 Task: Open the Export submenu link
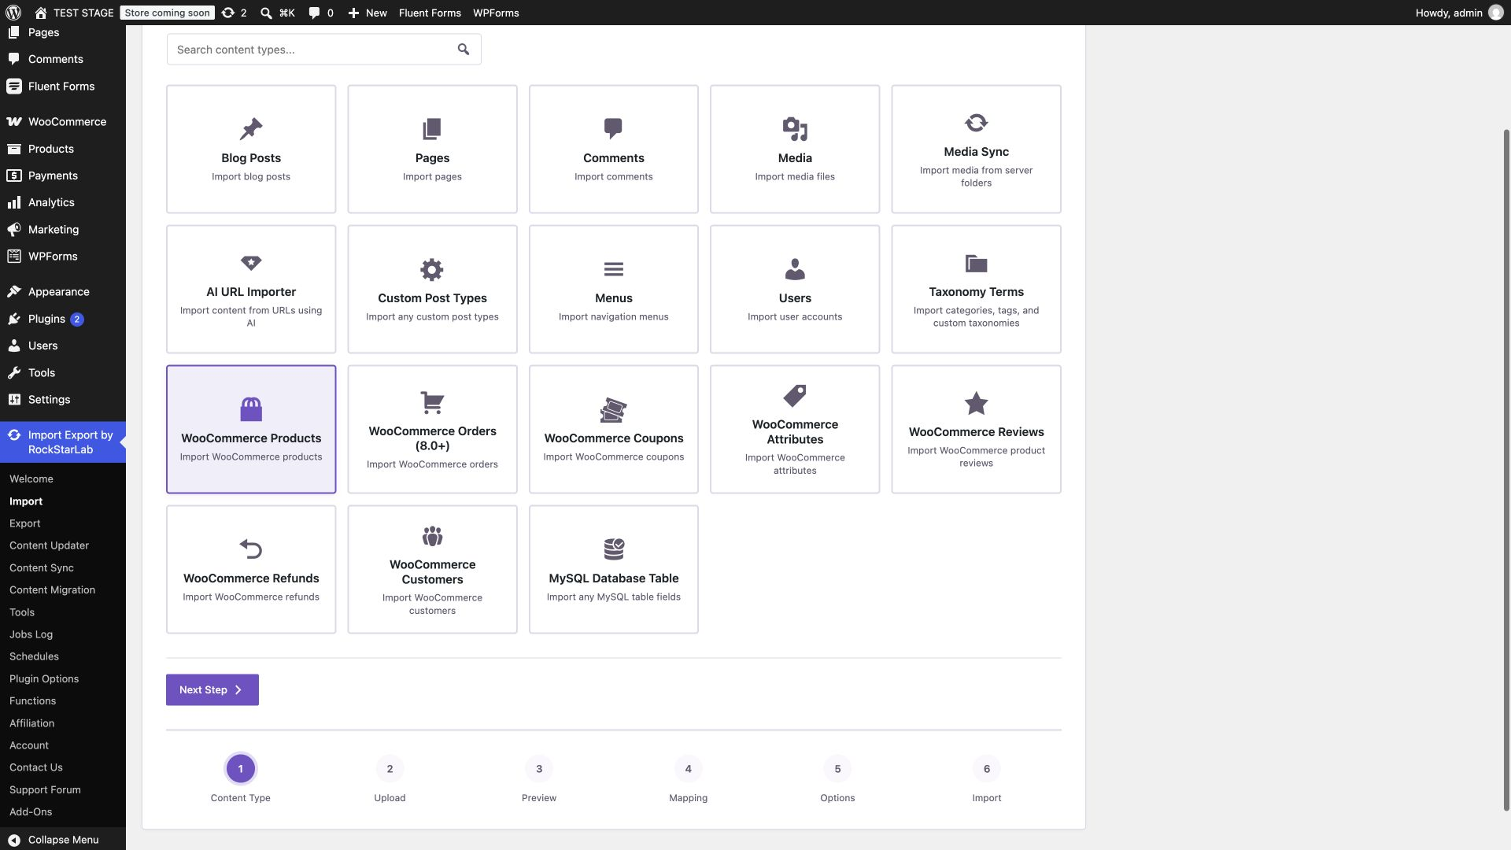pos(24,523)
